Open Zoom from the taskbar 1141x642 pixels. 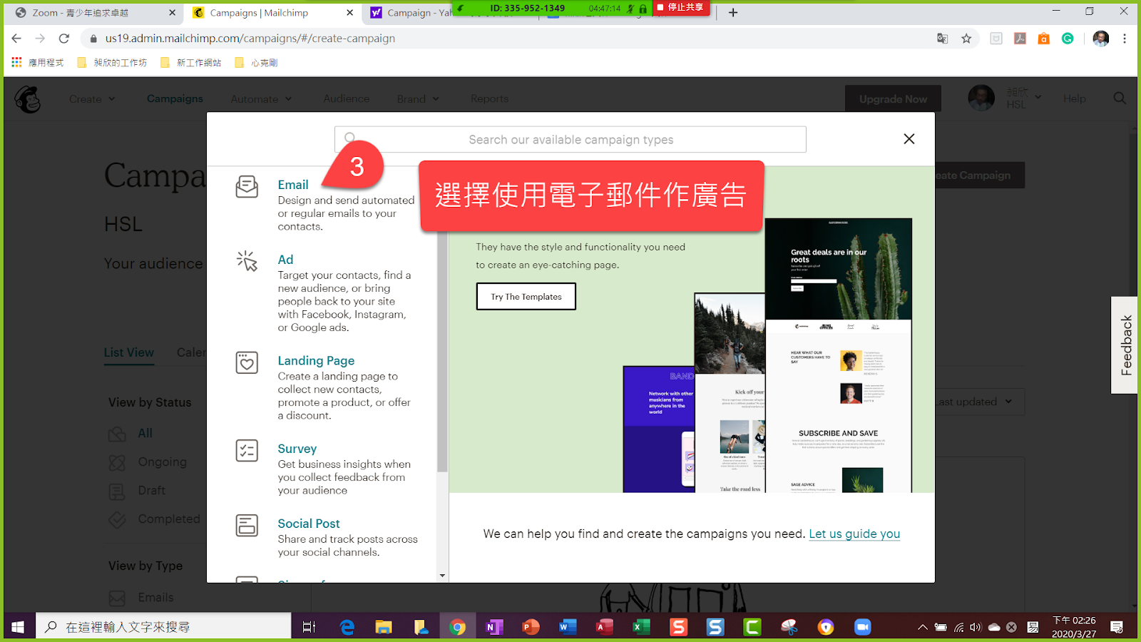pos(863,627)
